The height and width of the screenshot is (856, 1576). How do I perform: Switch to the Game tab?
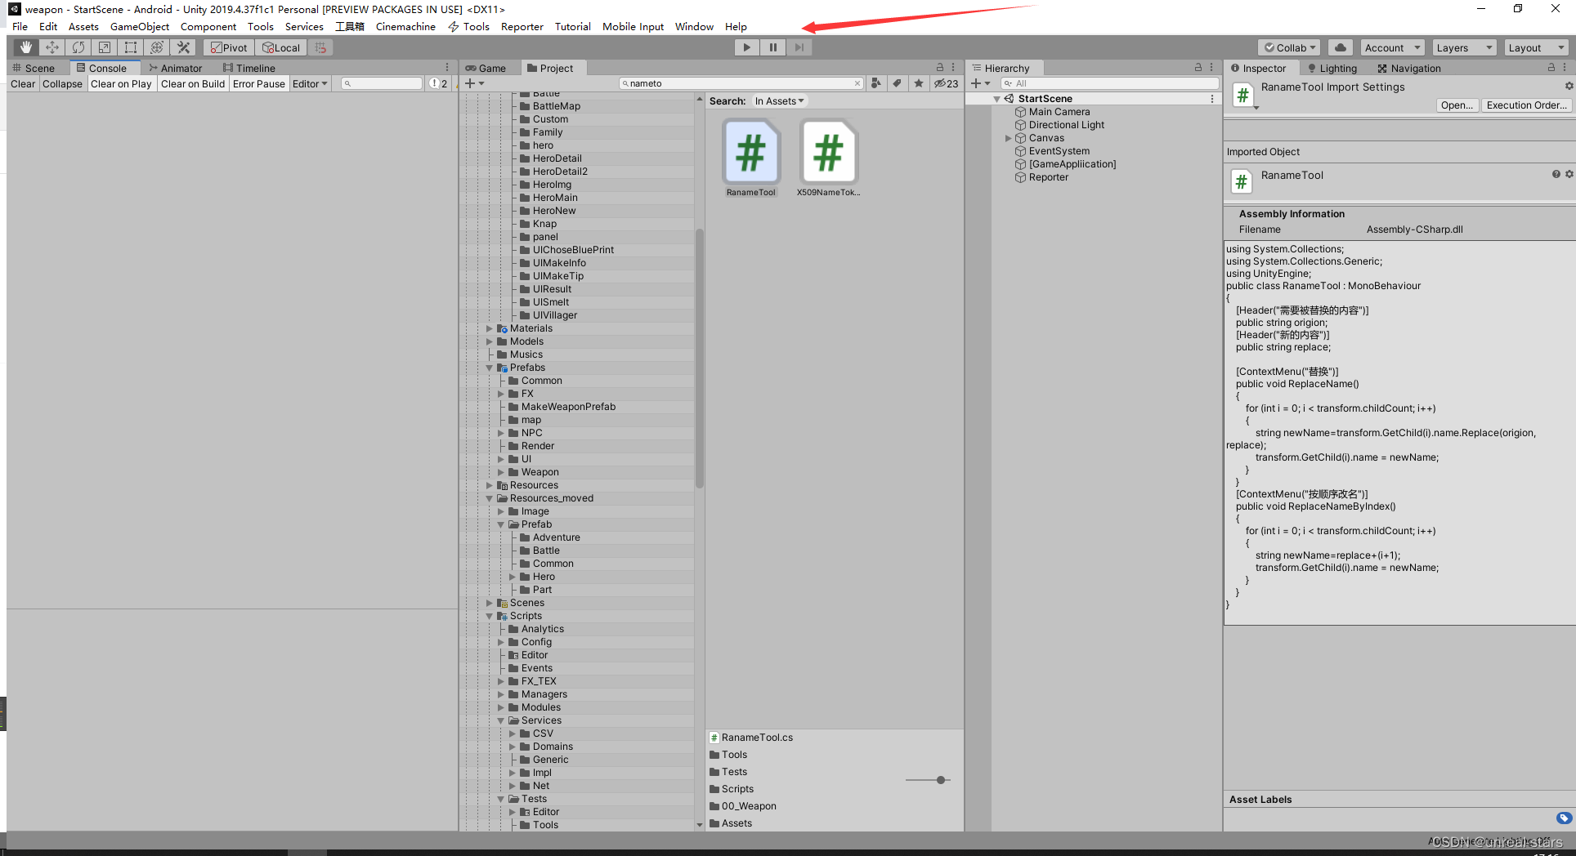tap(486, 68)
